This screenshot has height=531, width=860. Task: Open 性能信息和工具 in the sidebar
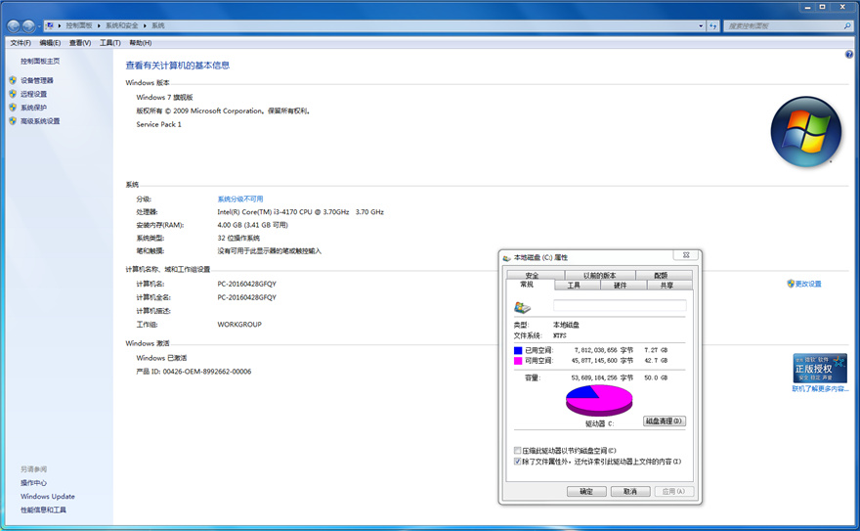[43, 510]
